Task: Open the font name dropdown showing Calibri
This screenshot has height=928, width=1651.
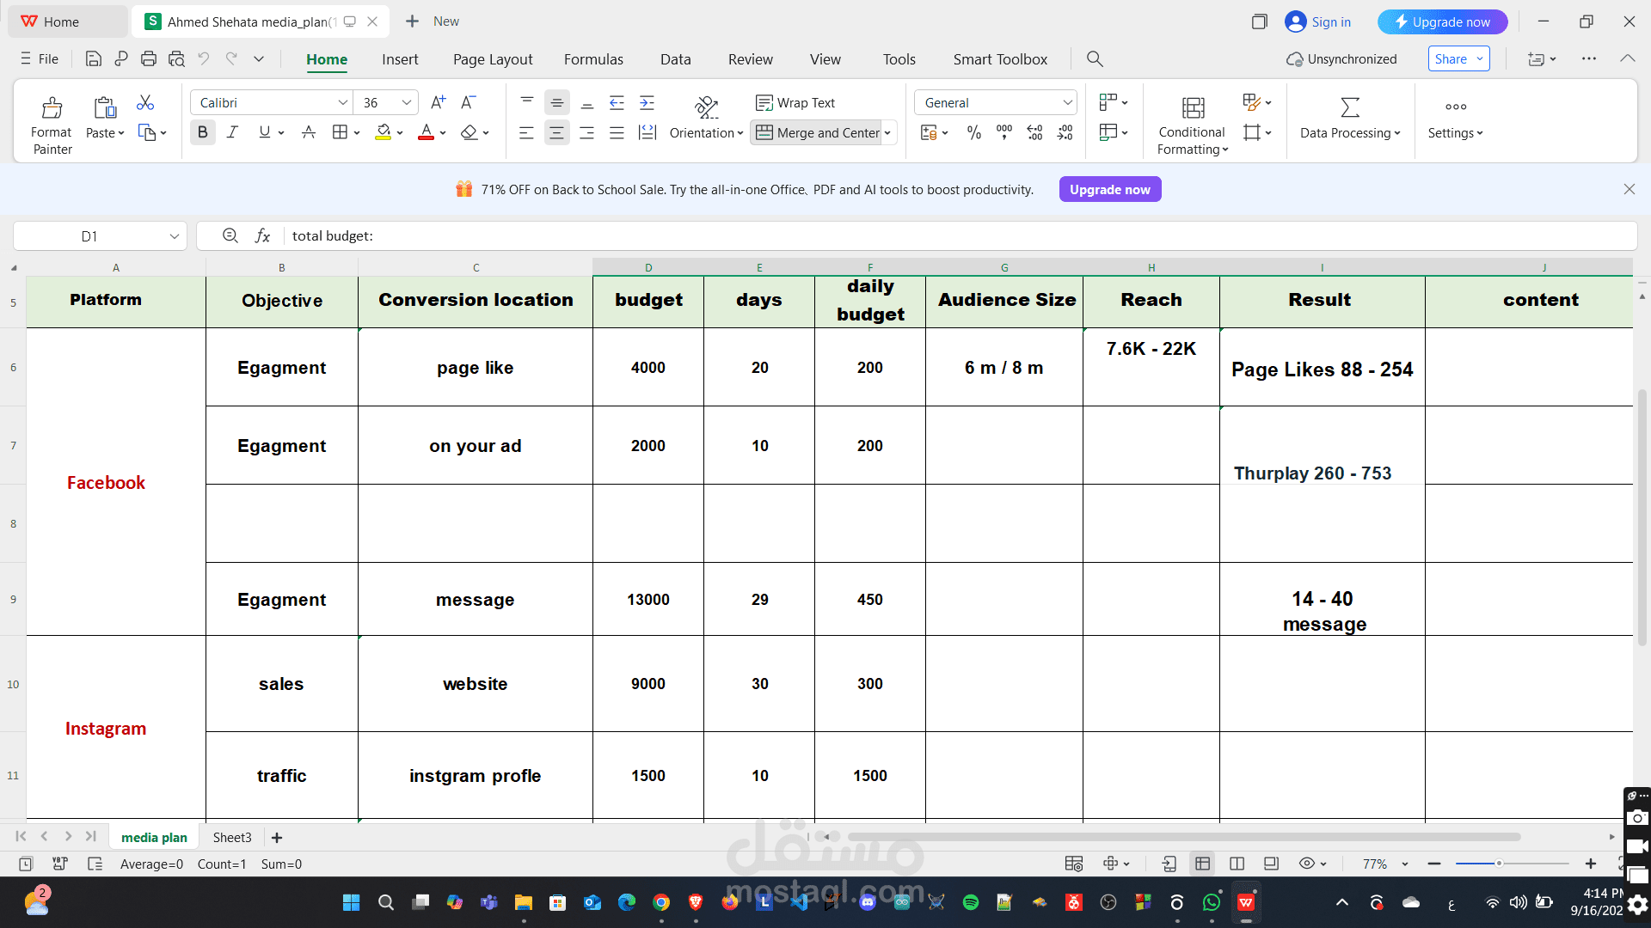Action: pos(343,102)
